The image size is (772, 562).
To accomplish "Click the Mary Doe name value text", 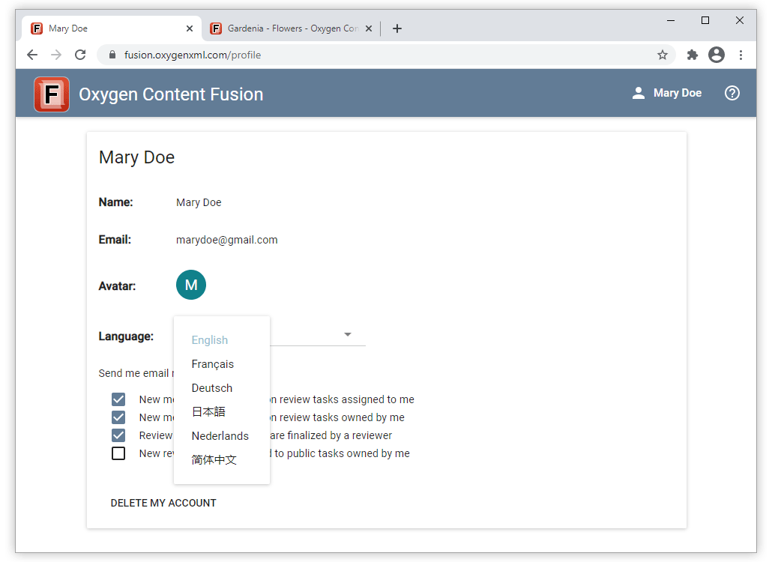I will click(x=199, y=202).
